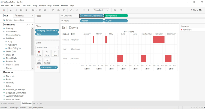Open the Worksheet menu
Viewport: 205px width, 109px height.
(x=16, y=5)
